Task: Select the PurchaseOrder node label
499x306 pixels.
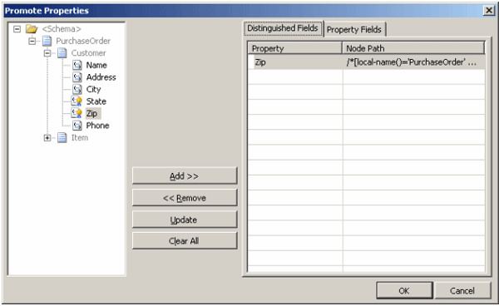Action: 83,41
